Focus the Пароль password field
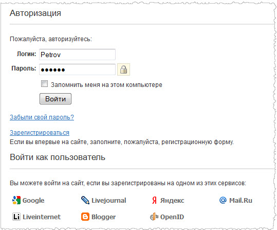The width and height of the screenshot is (277, 230). point(77,69)
